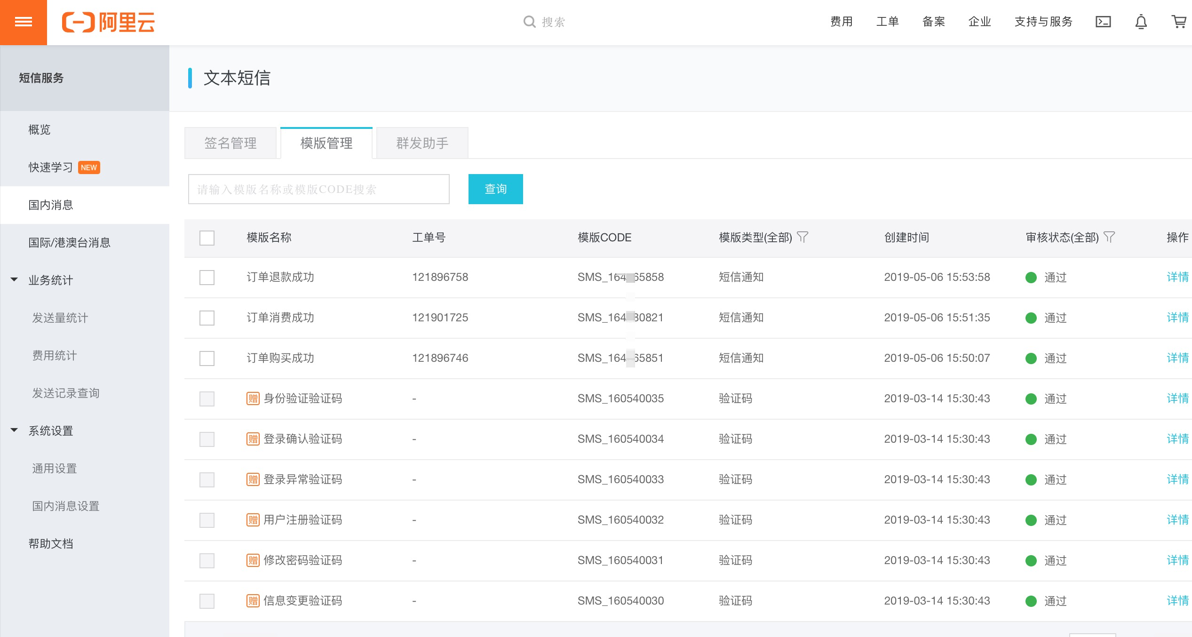
Task: Switch to the 签名管理 tab
Action: click(230, 143)
